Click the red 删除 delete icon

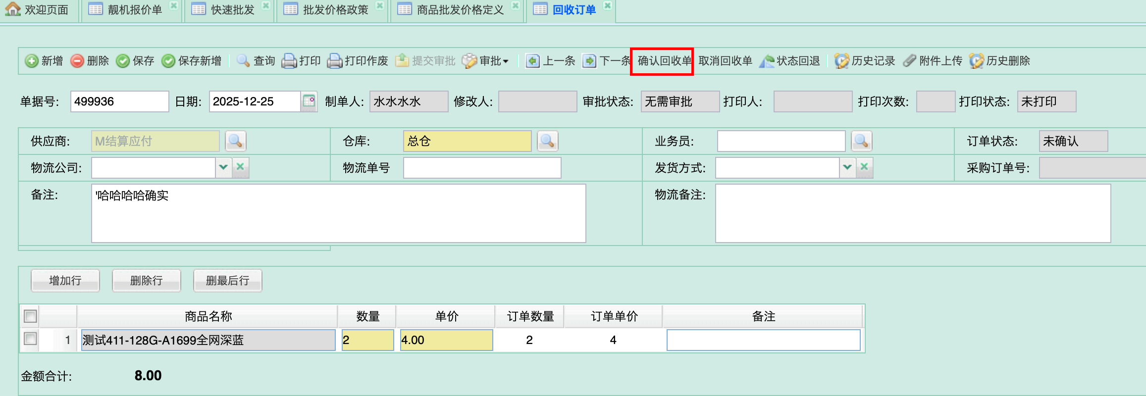(77, 61)
